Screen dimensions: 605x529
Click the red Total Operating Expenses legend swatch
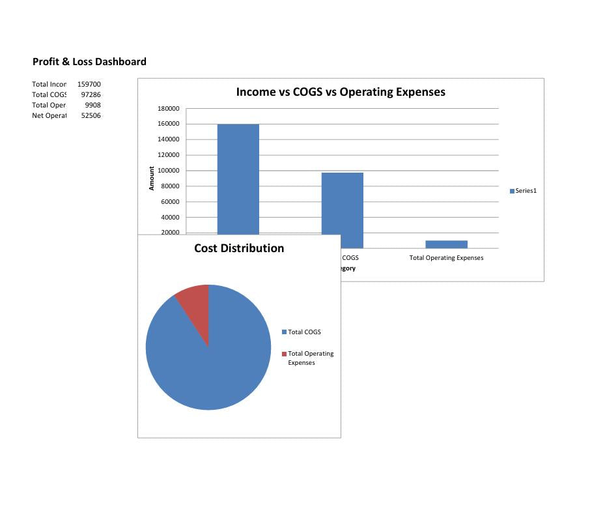[284, 354]
